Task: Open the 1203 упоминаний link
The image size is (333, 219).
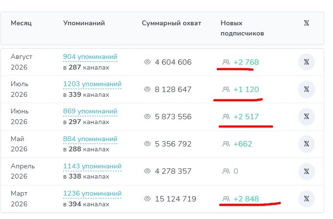Action: [92, 84]
